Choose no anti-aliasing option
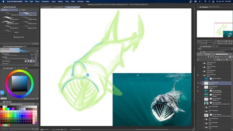 pyautogui.click(x=26, y=61)
